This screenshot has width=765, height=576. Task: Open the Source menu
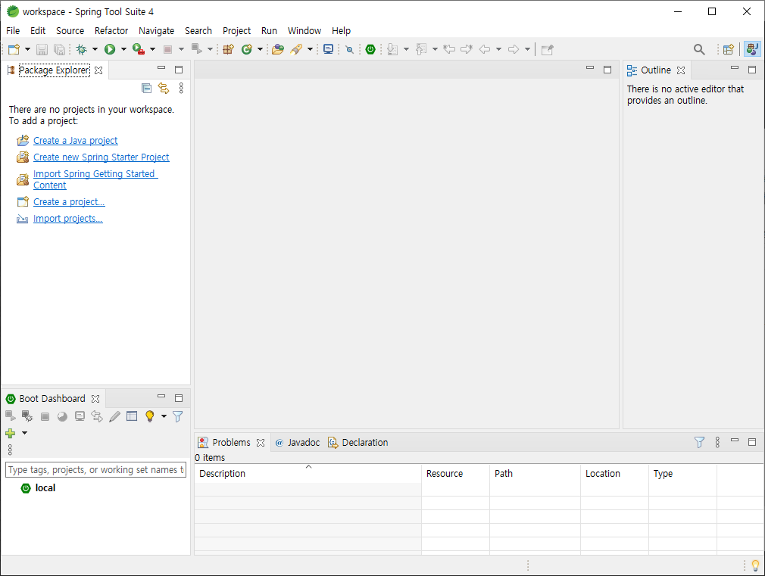[x=70, y=31]
